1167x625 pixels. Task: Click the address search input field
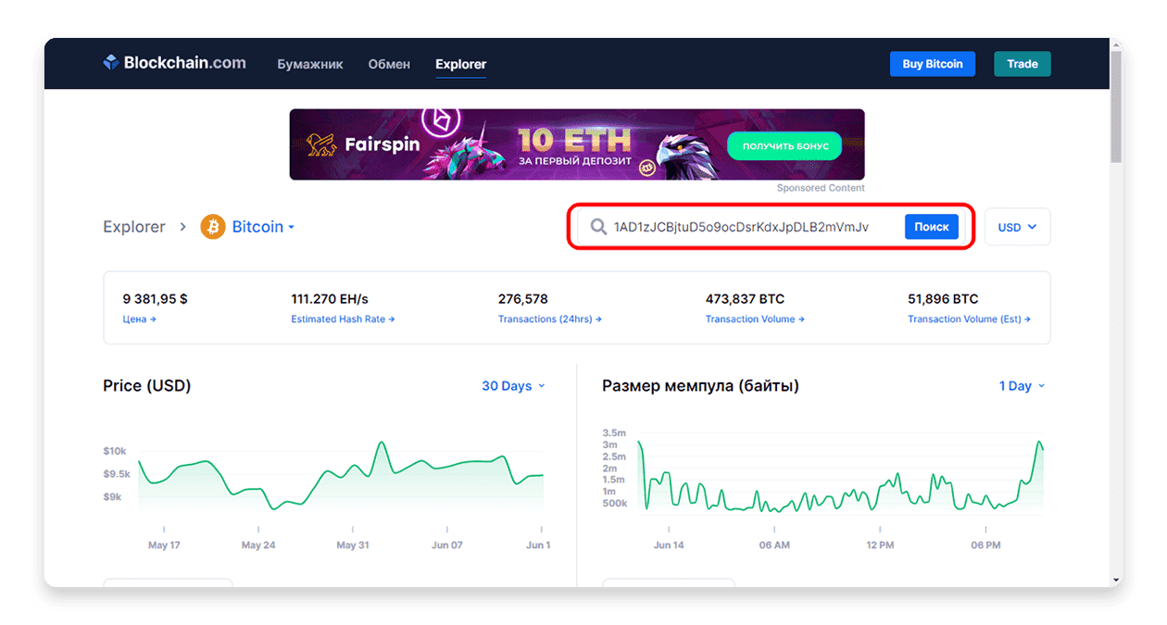(x=741, y=227)
